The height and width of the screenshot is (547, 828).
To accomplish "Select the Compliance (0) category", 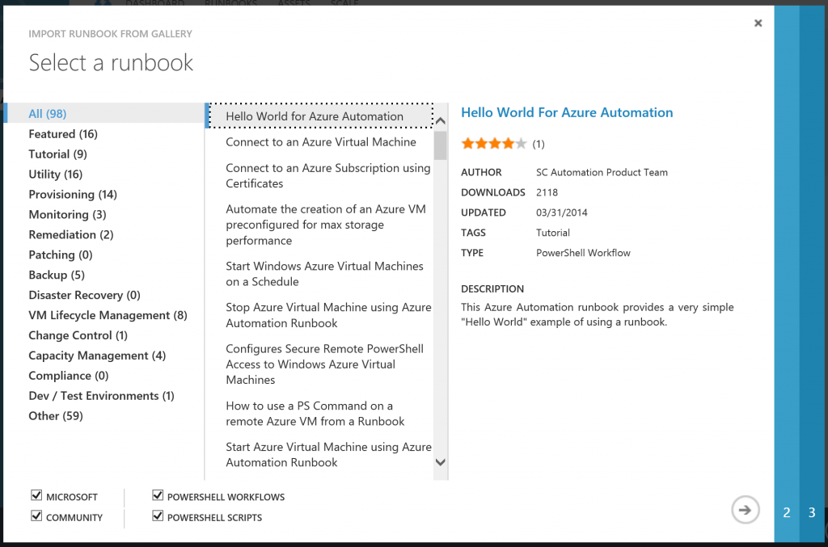I will click(69, 376).
